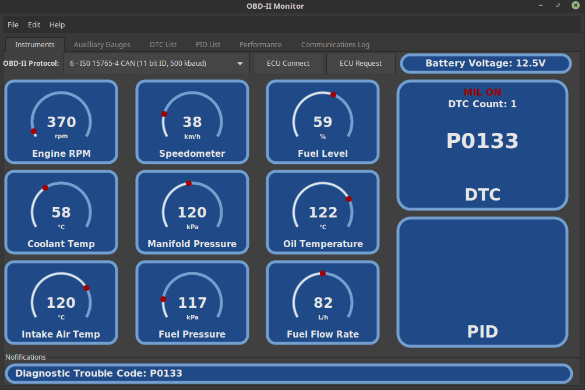Switch to the PID List tab
This screenshot has height=390, width=585.
coord(208,44)
